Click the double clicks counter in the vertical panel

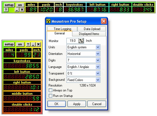[22, 109]
